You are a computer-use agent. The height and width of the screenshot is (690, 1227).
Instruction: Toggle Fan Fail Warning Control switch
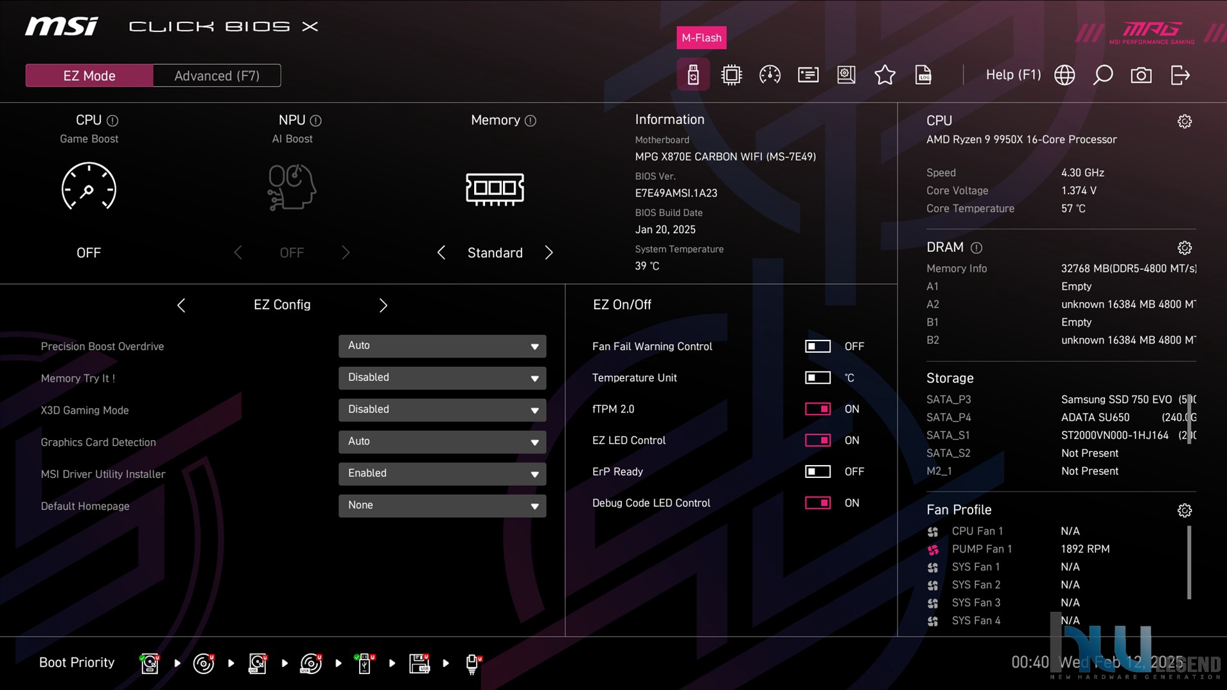818,346
